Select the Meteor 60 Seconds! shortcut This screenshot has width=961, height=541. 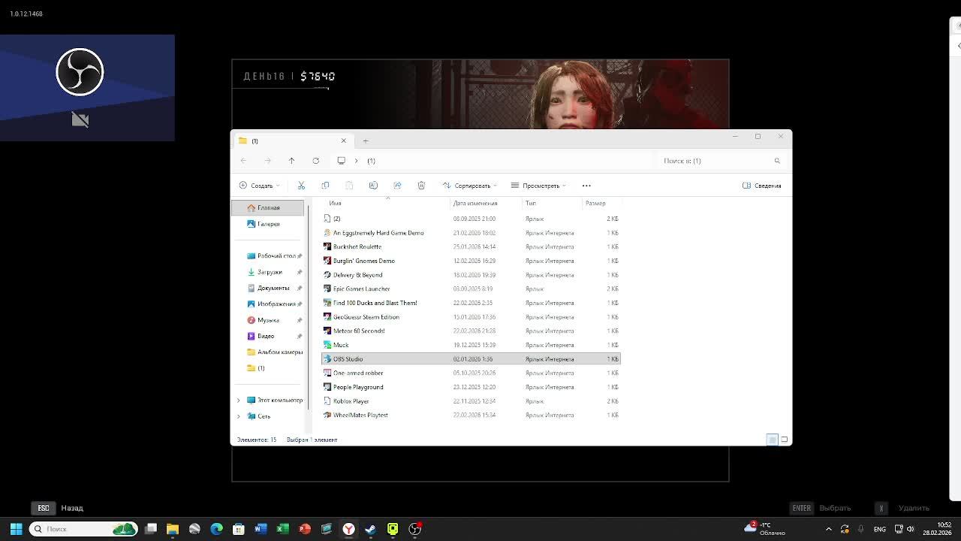(471, 331)
